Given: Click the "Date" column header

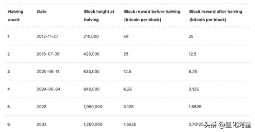Looking at the screenshot, I should [42, 12].
